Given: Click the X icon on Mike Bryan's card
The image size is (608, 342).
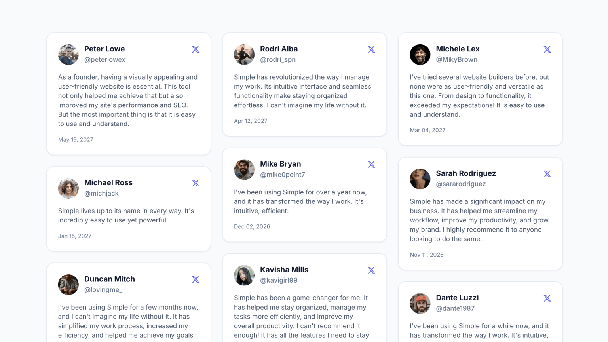Looking at the screenshot, I should coord(371,165).
